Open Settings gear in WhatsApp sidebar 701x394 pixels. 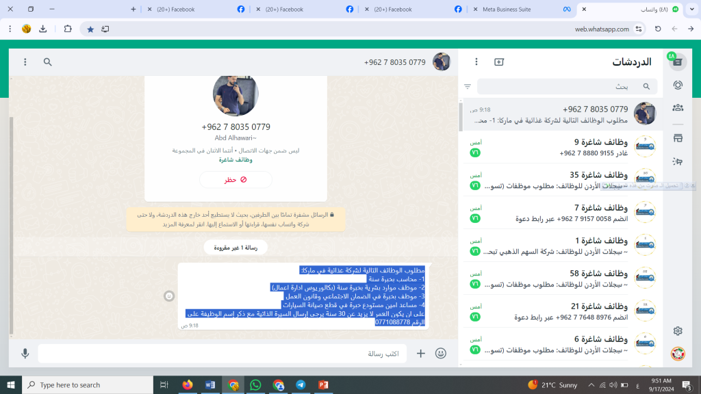[x=678, y=331]
